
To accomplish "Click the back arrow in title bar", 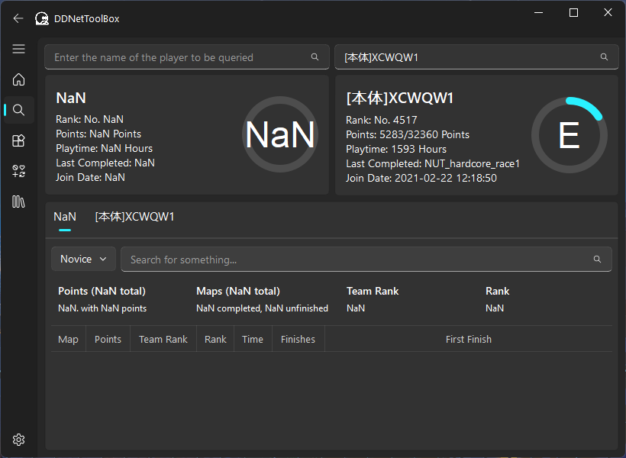I will [18, 18].
